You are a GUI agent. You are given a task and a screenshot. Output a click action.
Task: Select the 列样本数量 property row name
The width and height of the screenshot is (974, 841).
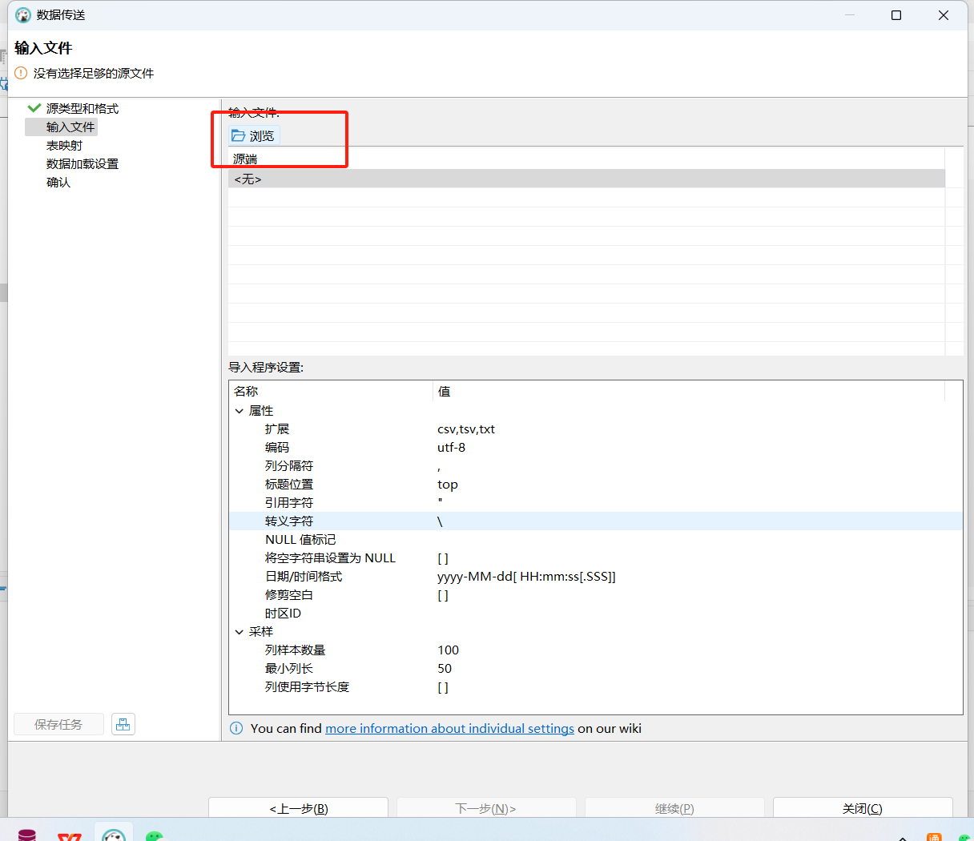[x=295, y=650]
